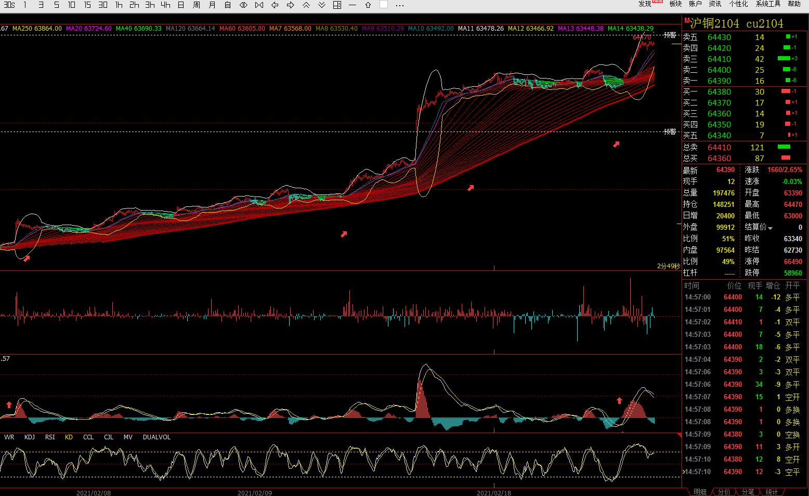The width and height of the screenshot is (809, 496).
Task: Open the 账户 menu
Action: tap(695, 4)
